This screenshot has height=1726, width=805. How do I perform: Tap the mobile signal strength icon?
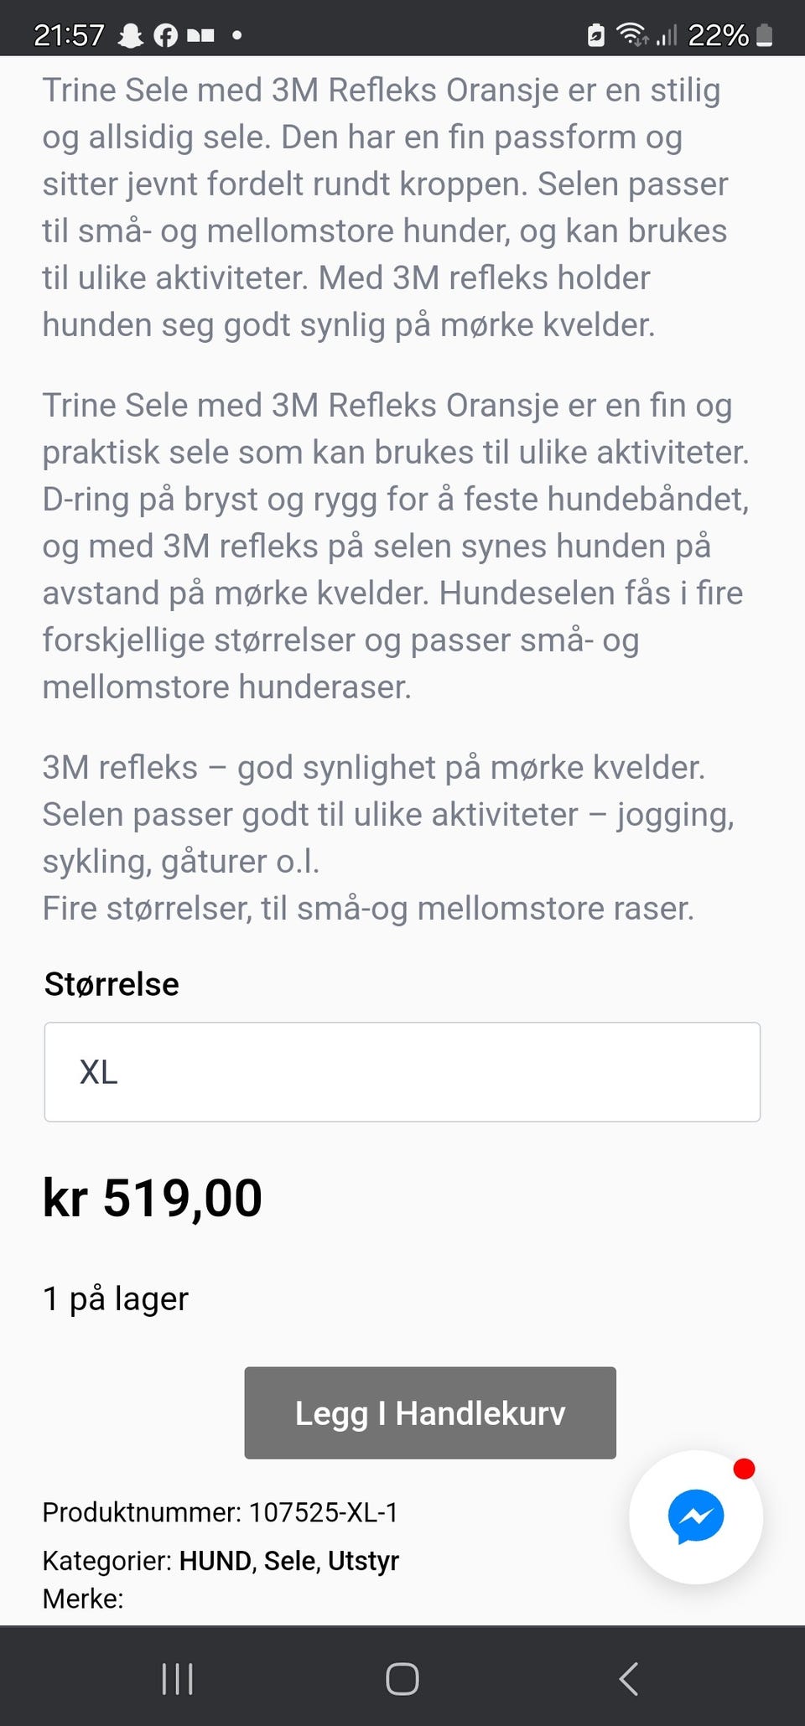pos(667,35)
